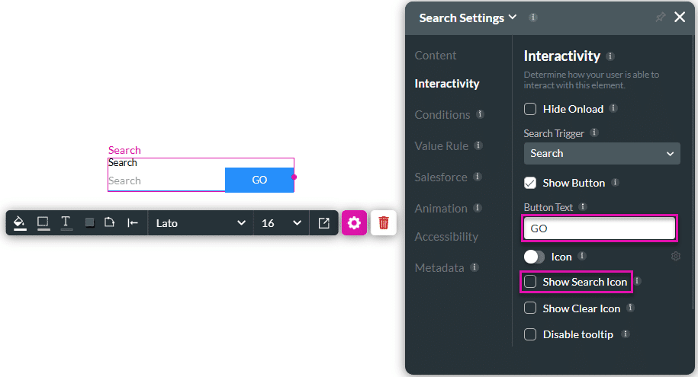
Task: Click info icon next to Show Button
Action: [615, 182]
